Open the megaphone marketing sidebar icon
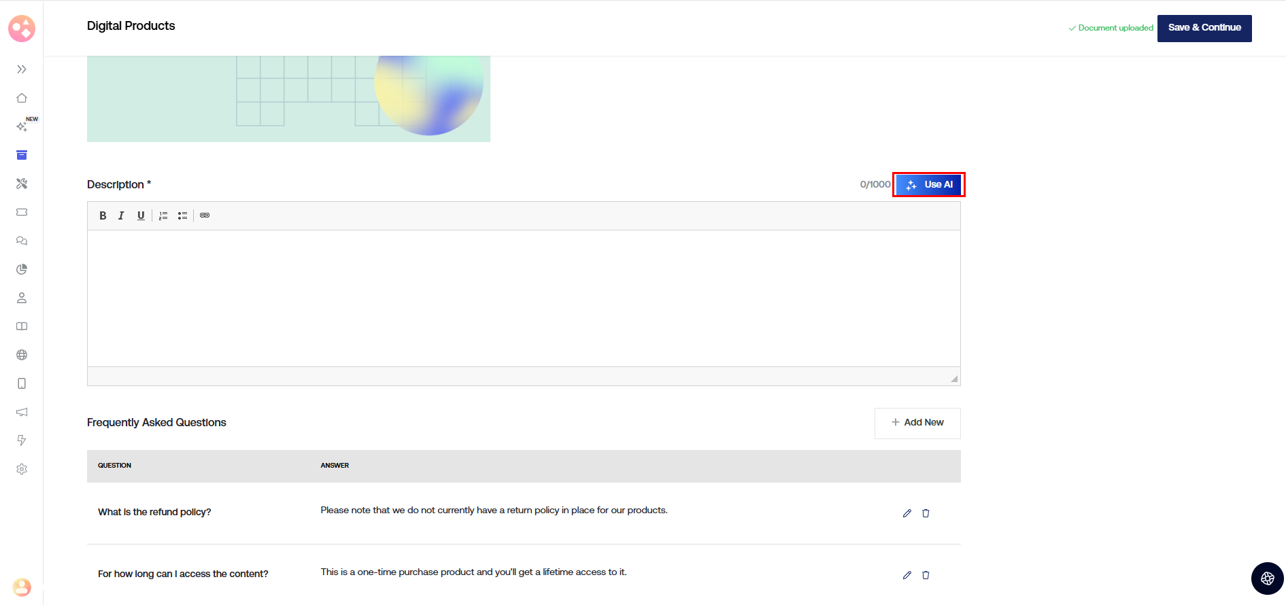 [22, 412]
